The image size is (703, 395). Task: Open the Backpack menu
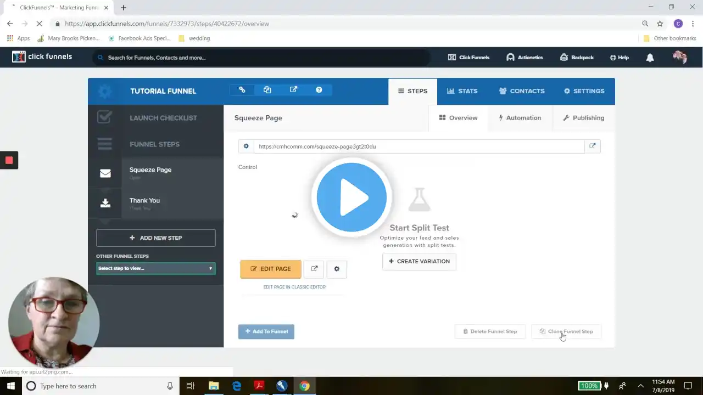(577, 58)
